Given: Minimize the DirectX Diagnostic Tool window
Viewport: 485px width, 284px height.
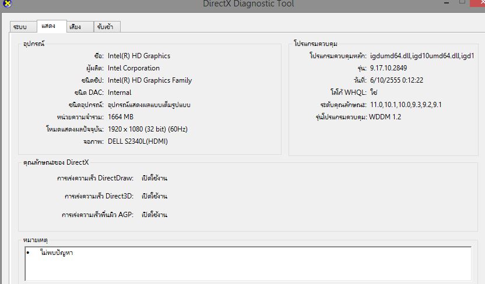Looking at the screenshot, I should pos(447,3).
